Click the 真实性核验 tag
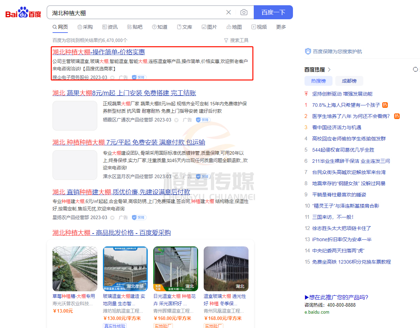The image size is (420, 328). 115,326
